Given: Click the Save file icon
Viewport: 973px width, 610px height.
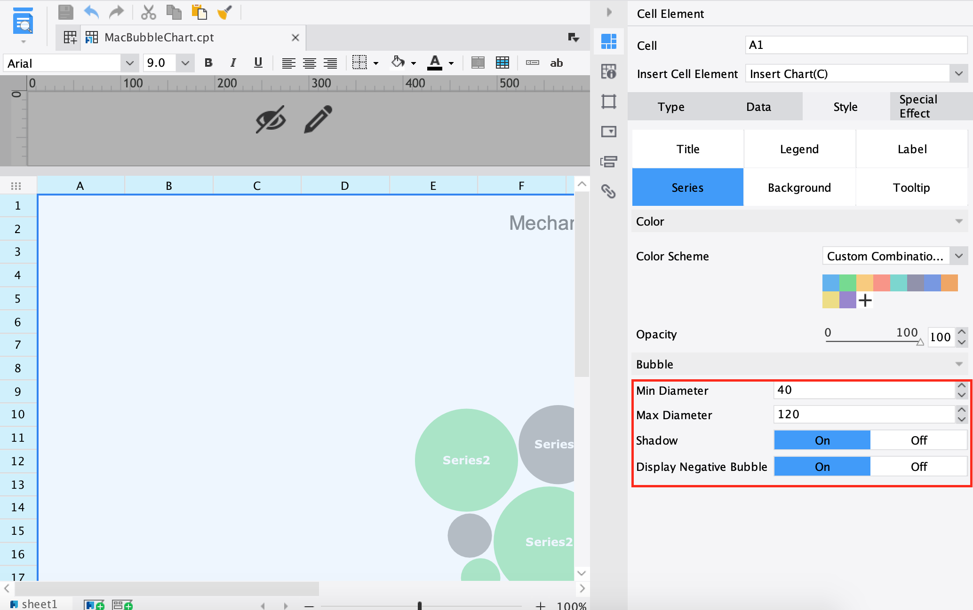Looking at the screenshot, I should [x=65, y=12].
